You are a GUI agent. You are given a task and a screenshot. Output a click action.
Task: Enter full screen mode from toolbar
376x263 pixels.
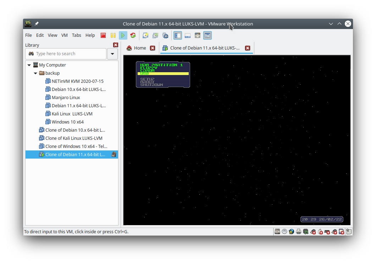(198, 35)
